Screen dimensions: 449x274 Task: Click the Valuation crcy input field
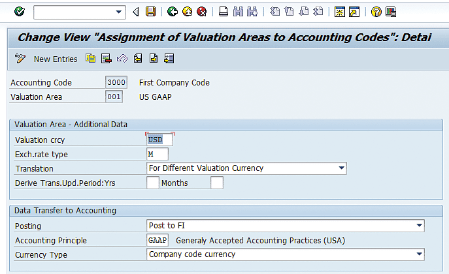159,140
